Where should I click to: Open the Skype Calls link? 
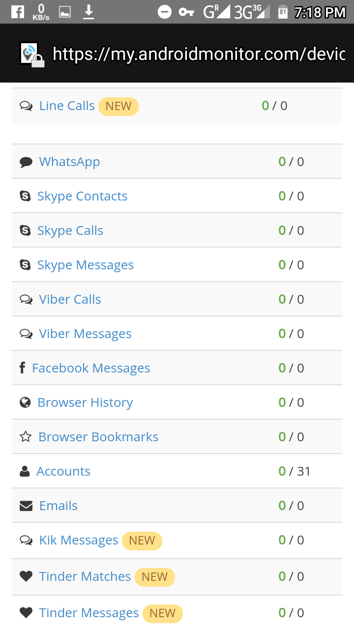pos(70,230)
